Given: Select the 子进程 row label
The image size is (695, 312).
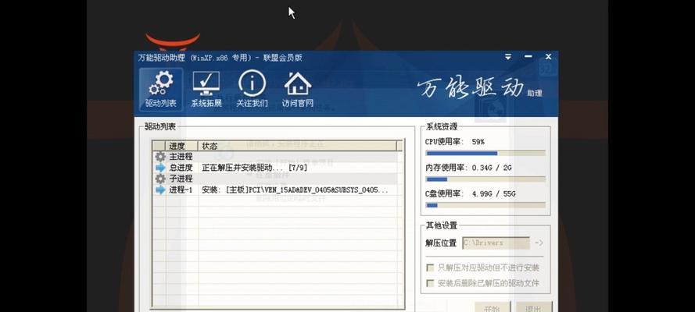Looking at the screenshot, I should pos(181,179).
